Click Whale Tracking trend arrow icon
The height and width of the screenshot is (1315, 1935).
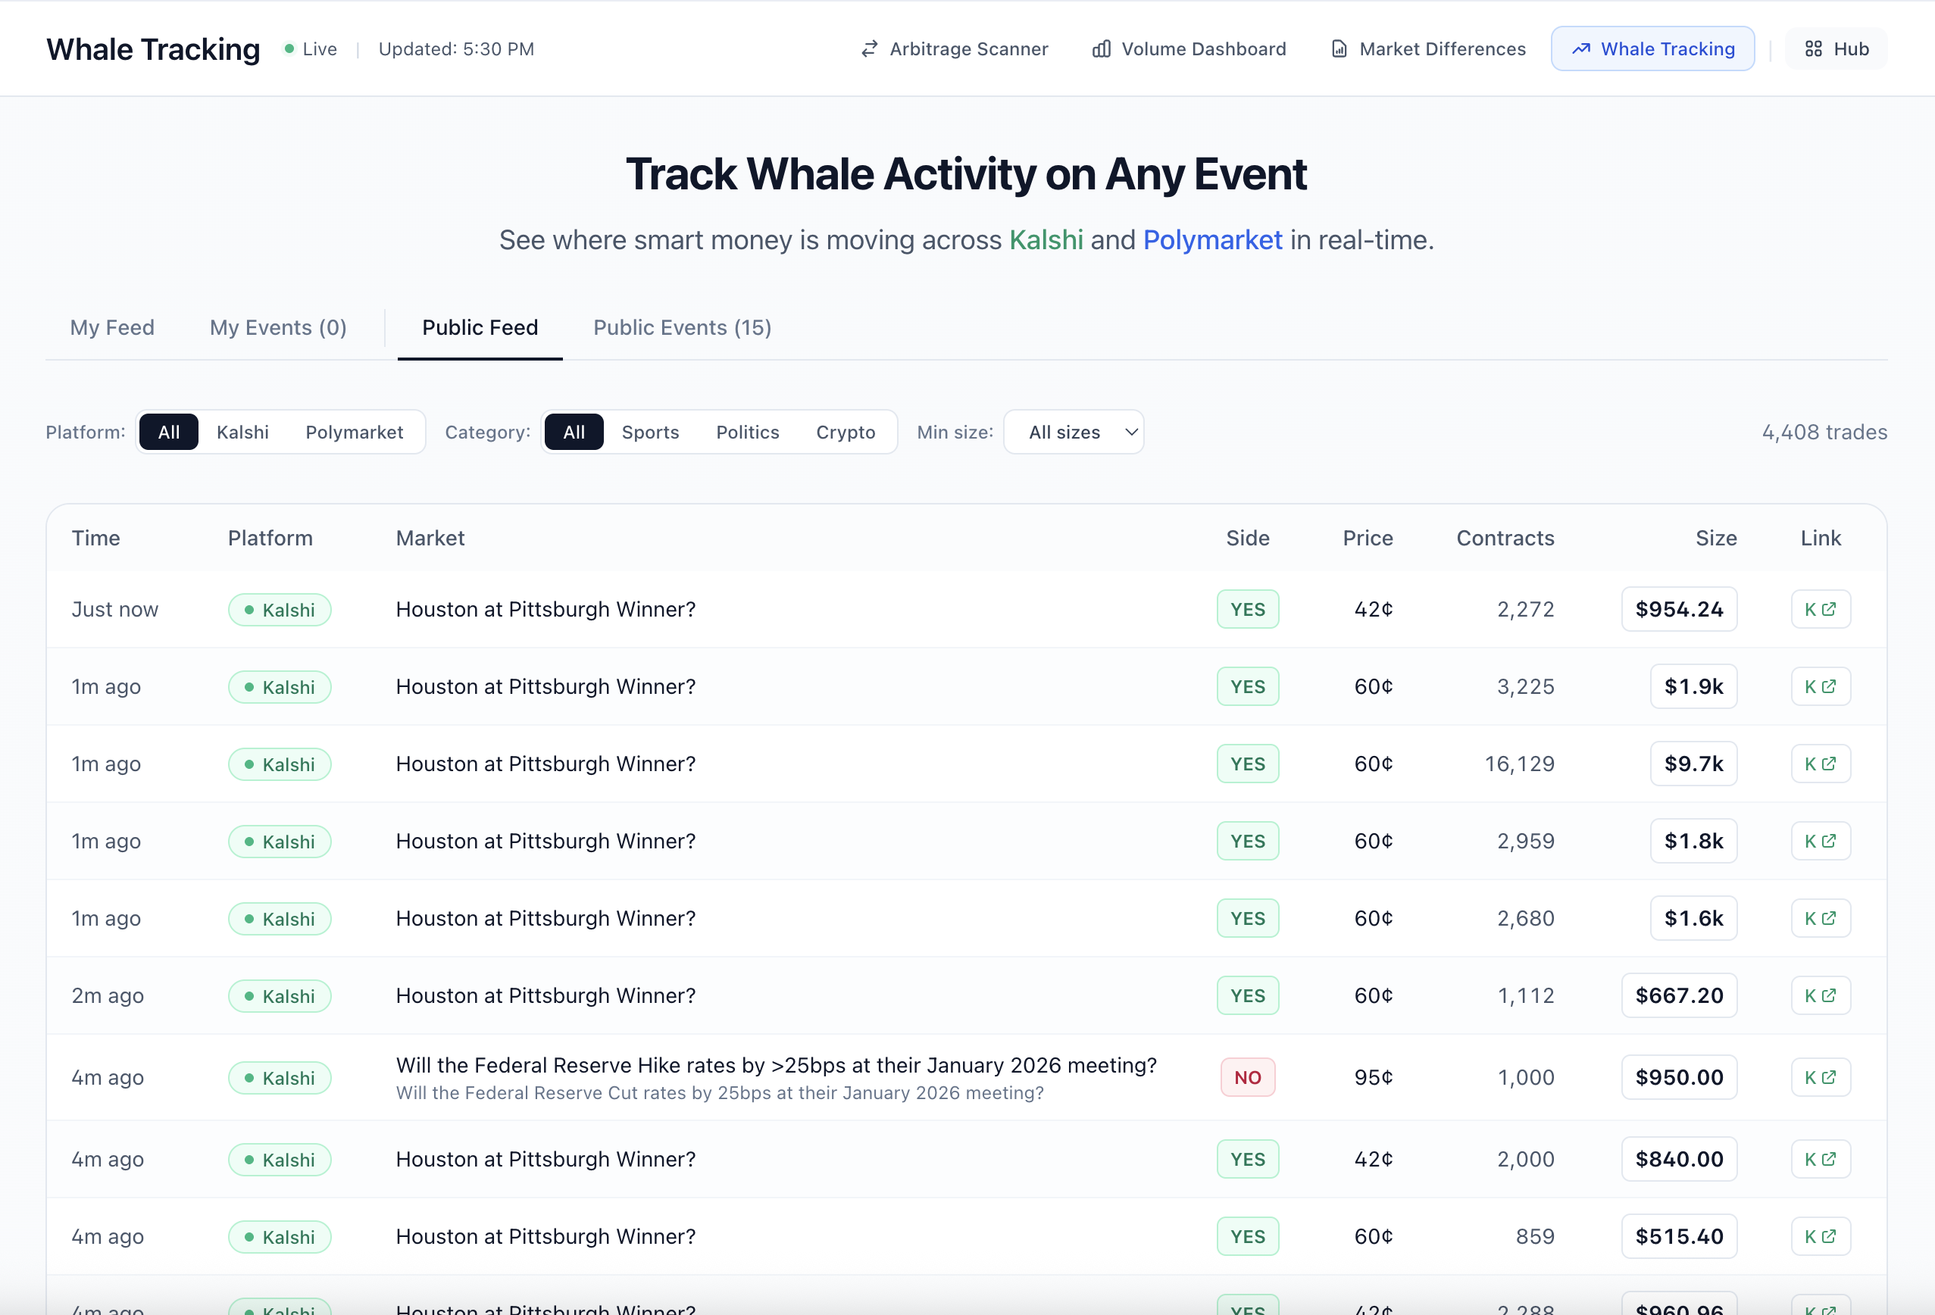tap(1580, 49)
